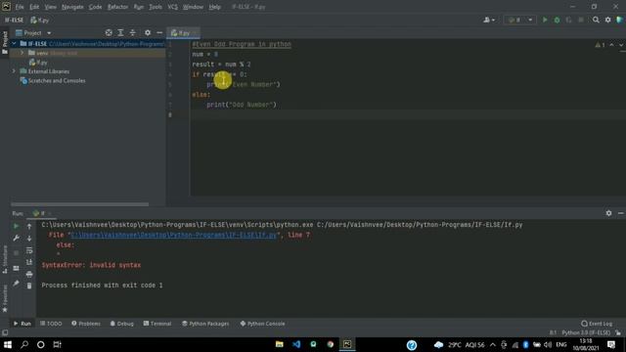626x352 pixels.
Task: Click Select Opened File target icon
Action: [x=109, y=32]
